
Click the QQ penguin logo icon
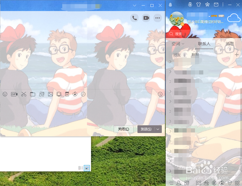(170, 5)
